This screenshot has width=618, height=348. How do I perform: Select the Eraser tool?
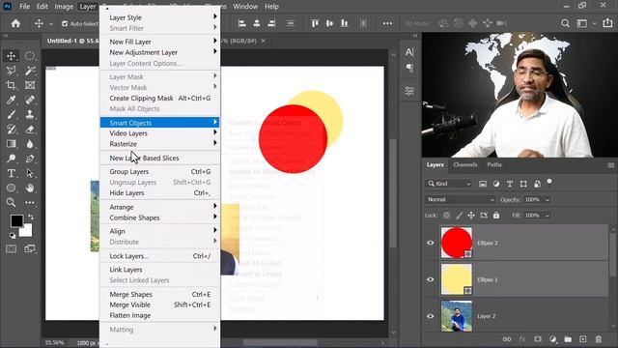30,130
